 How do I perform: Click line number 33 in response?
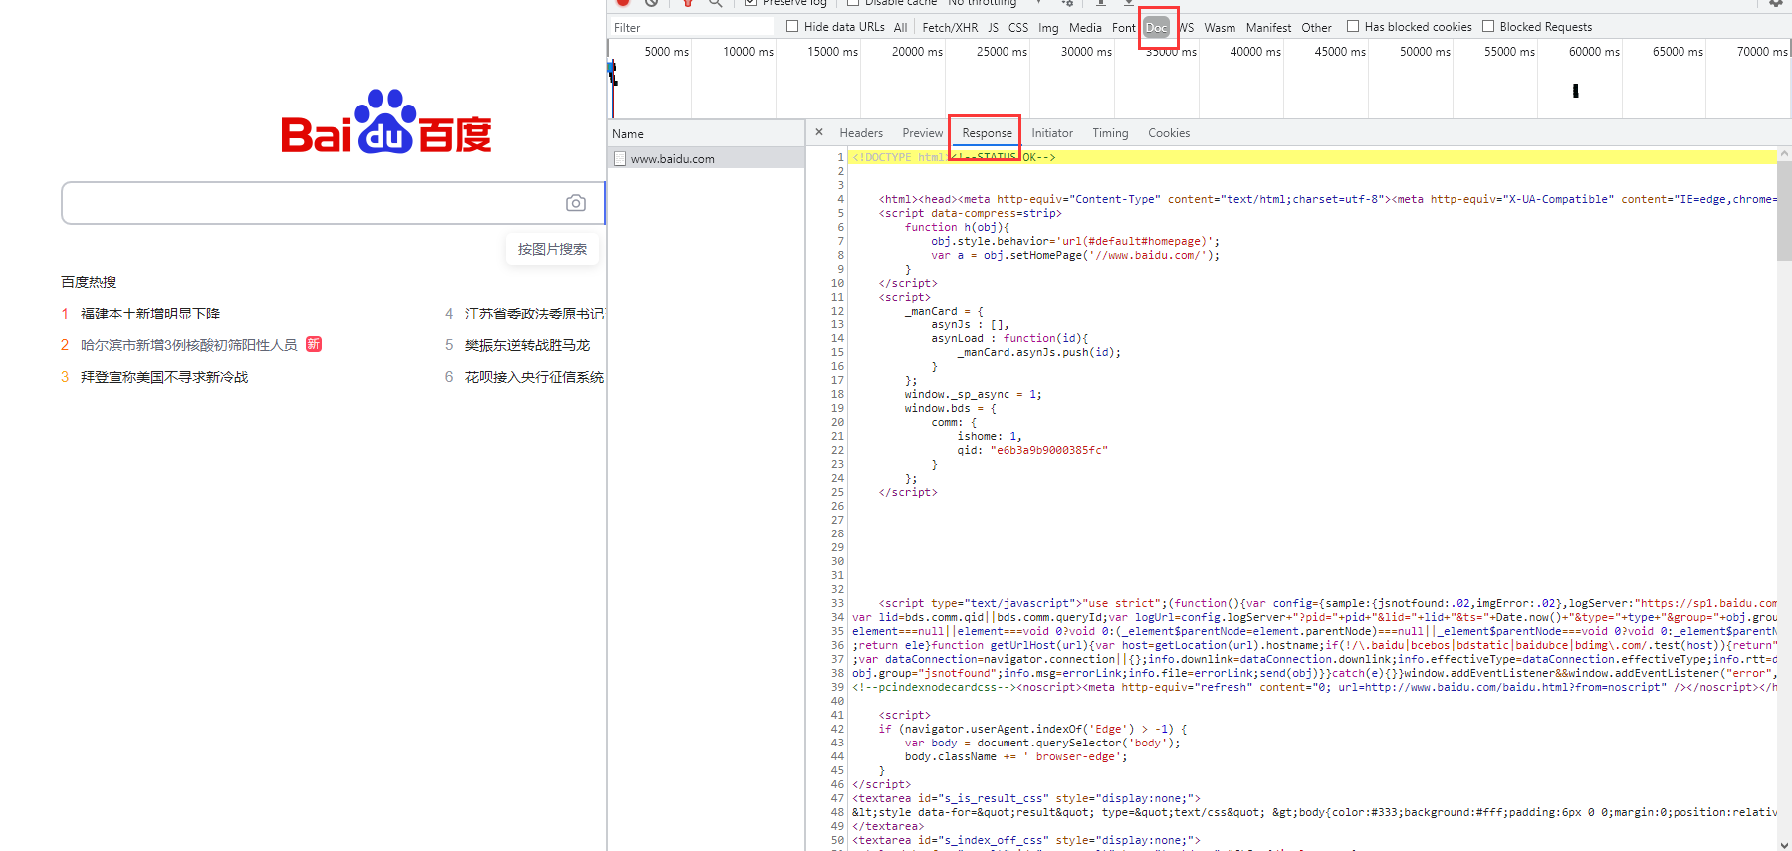[837, 603]
